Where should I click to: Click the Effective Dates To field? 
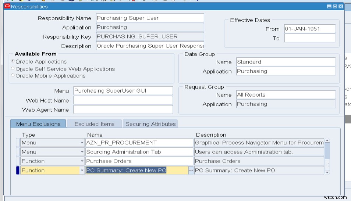310,38
